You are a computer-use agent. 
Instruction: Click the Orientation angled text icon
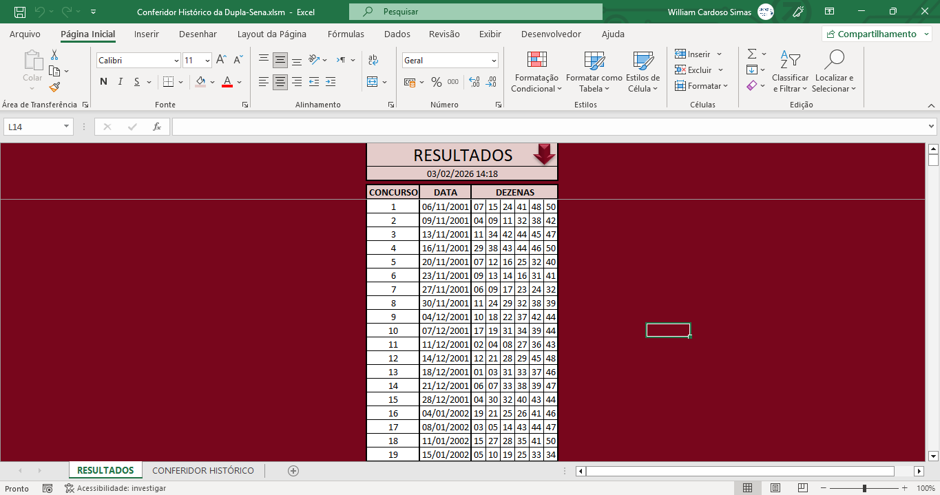pos(314,60)
